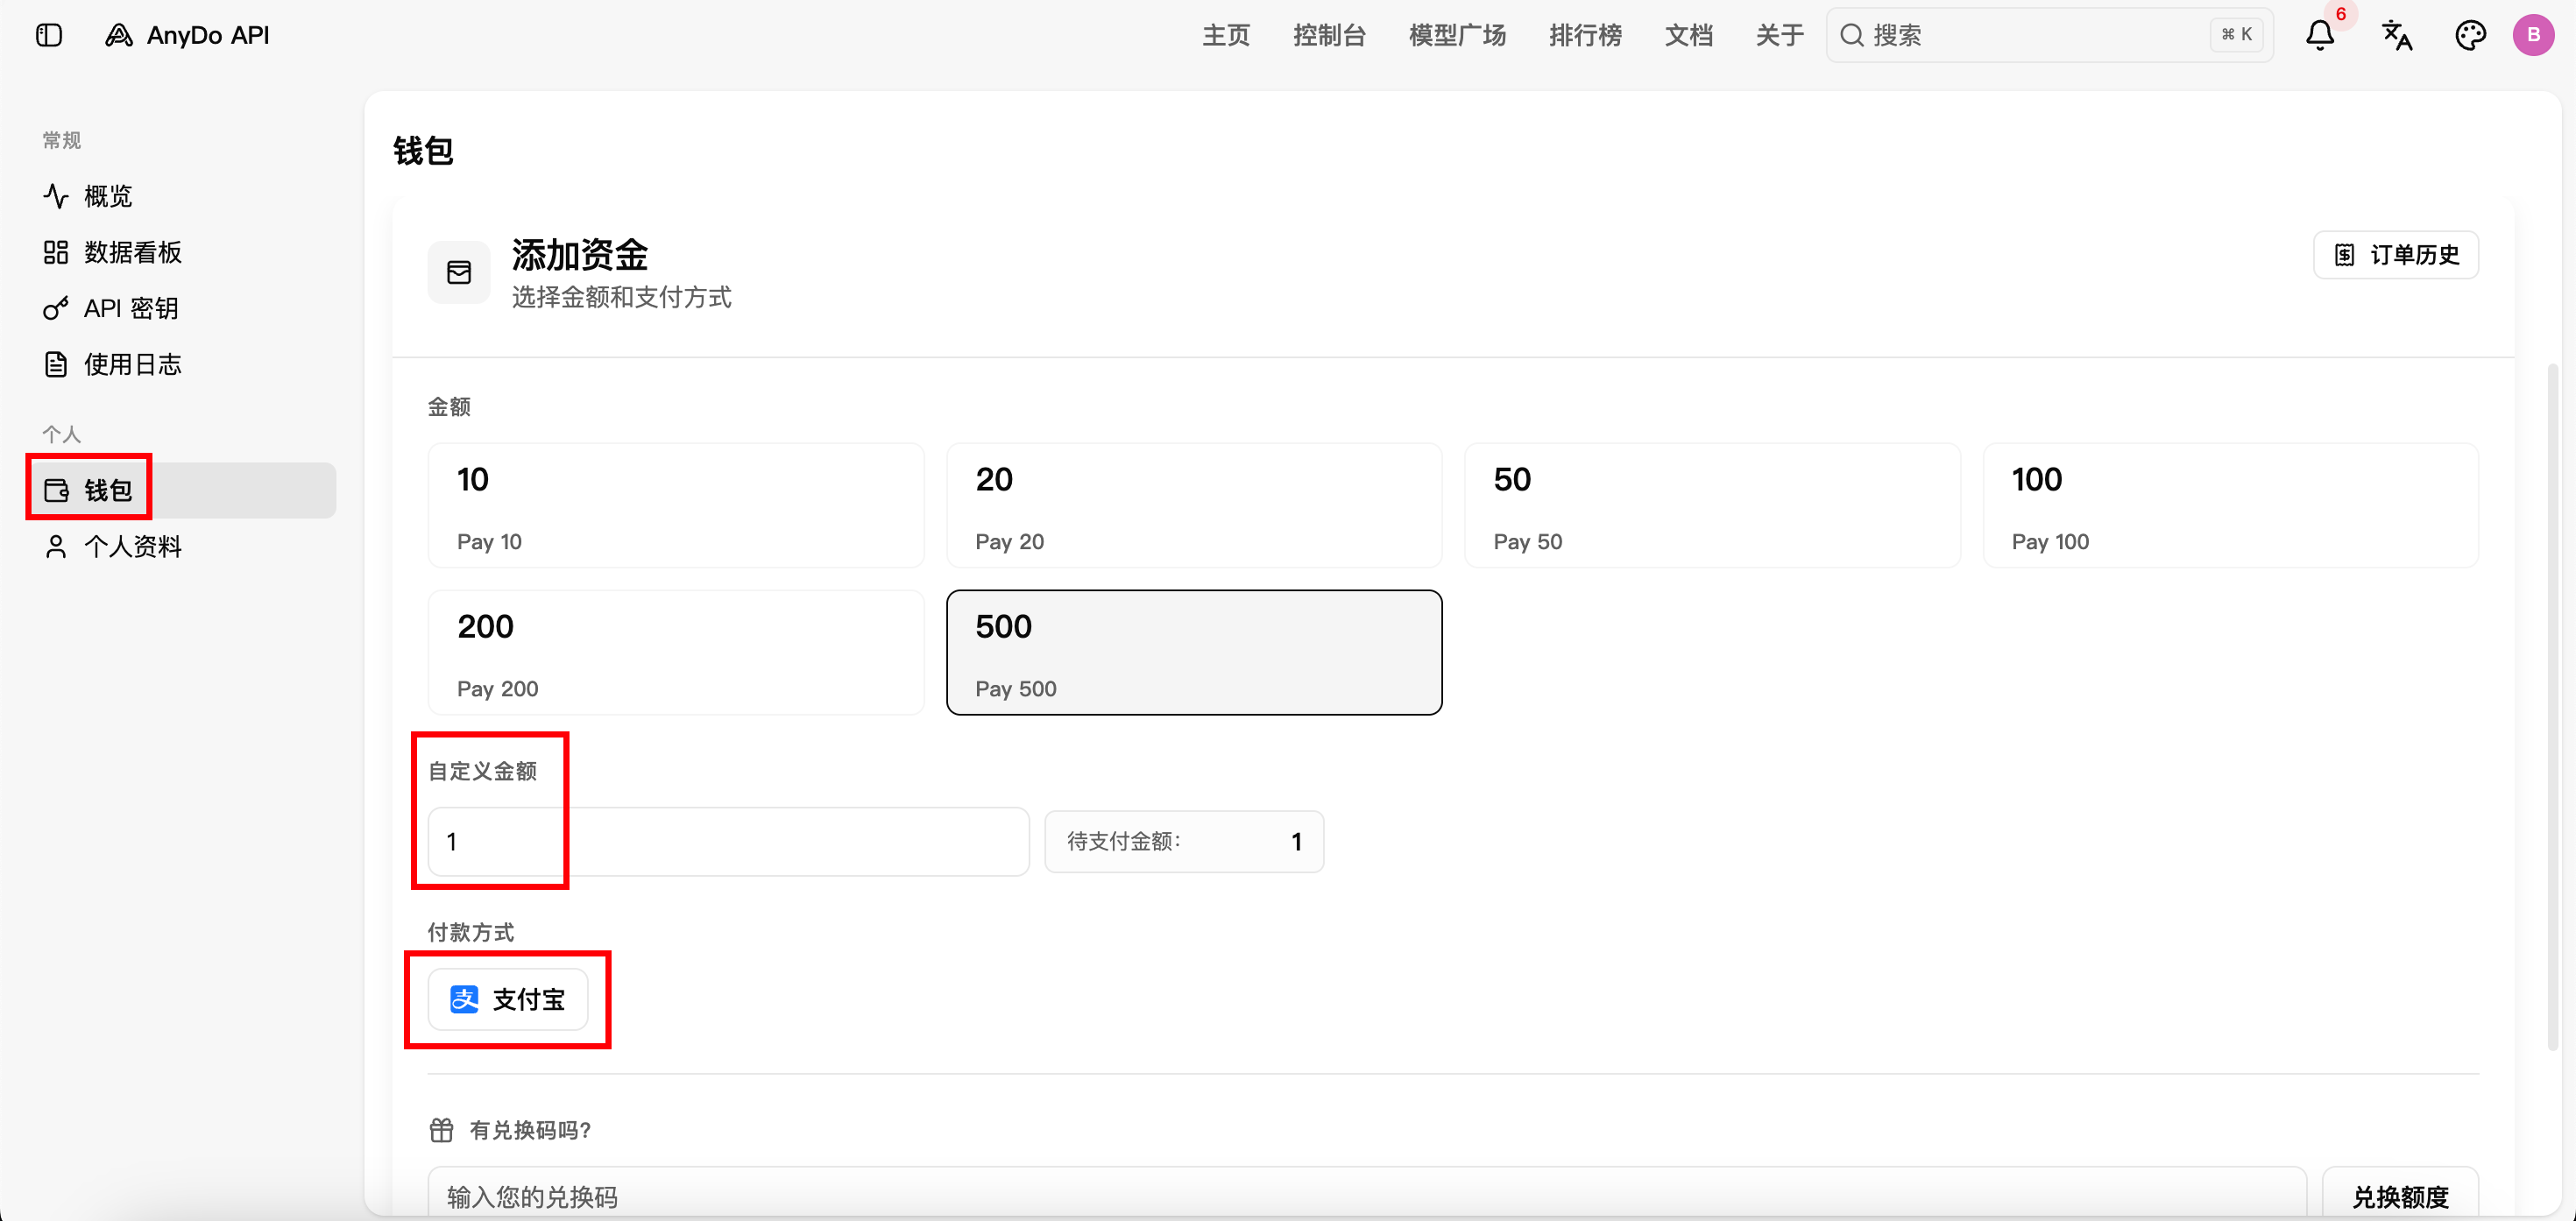Click the 添加资金 section title
Viewport: 2576px width, 1221px height.
click(580, 255)
